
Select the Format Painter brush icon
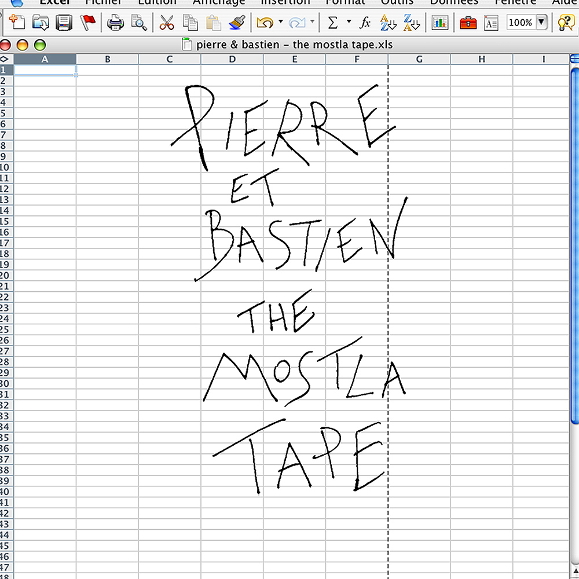pyautogui.click(x=237, y=23)
